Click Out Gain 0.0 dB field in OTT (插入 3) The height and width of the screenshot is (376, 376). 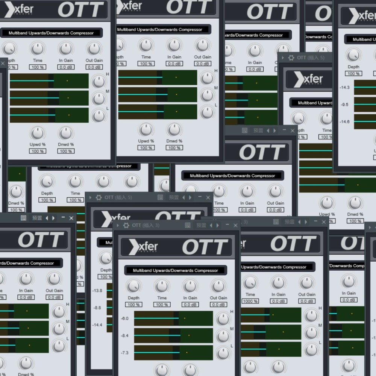click(218, 305)
